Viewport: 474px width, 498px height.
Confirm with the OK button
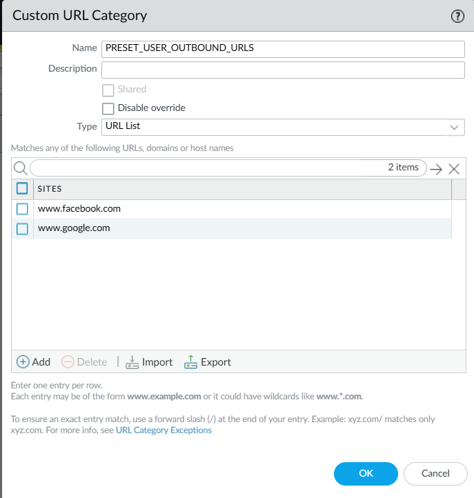pos(366,473)
